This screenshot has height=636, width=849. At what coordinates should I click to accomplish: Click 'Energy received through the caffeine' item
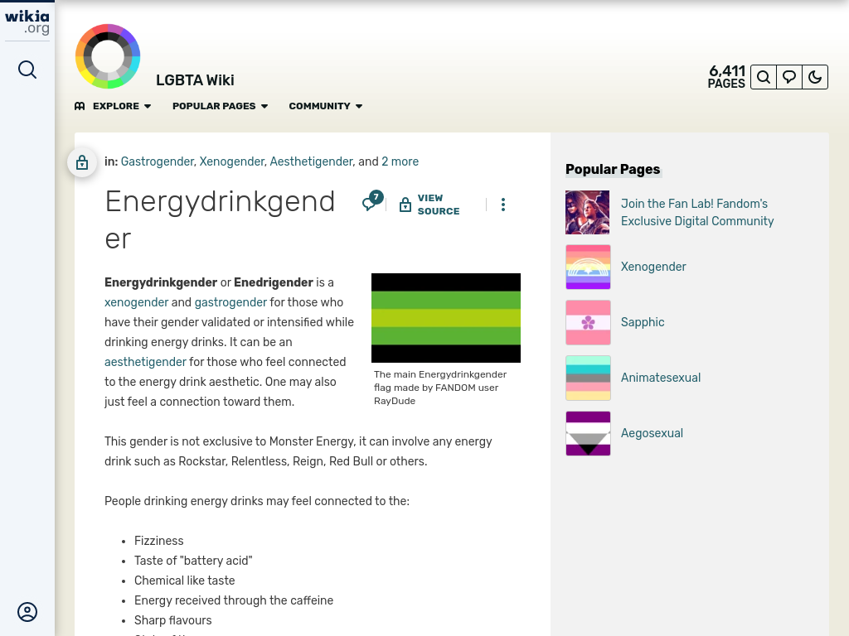pyautogui.click(x=234, y=600)
